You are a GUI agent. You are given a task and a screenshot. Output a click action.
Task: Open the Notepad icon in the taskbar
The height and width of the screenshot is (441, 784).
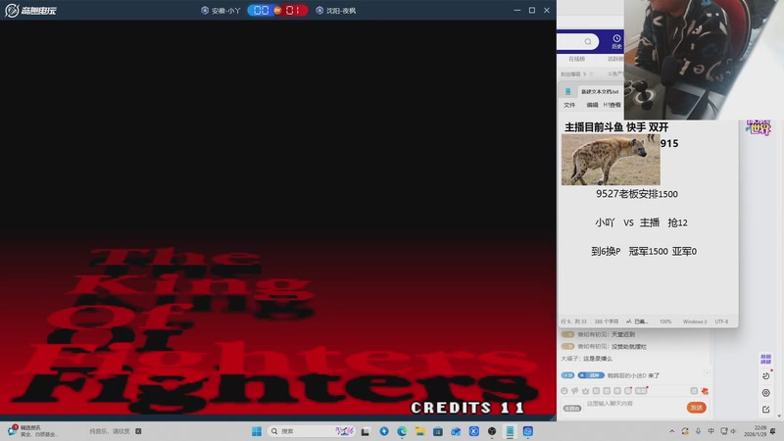(x=510, y=431)
